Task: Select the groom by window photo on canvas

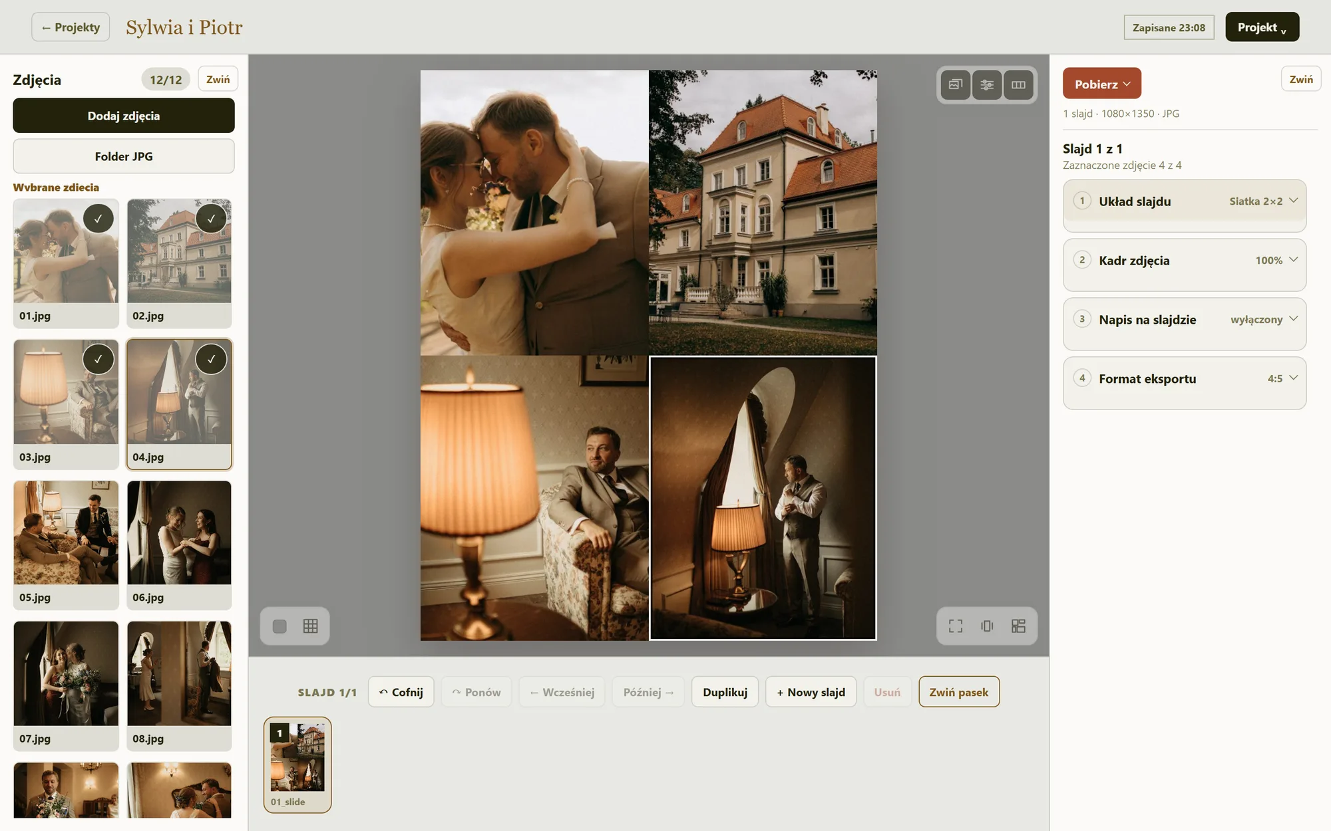Action: (763, 499)
